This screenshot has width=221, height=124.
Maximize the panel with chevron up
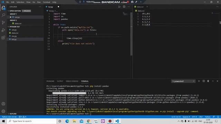point(213,81)
